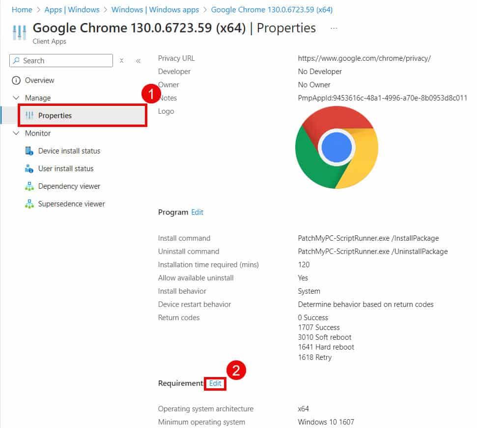This screenshot has height=428, width=477.
Task: Click the search magnifier icon
Action: pyautogui.click(x=16, y=60)
